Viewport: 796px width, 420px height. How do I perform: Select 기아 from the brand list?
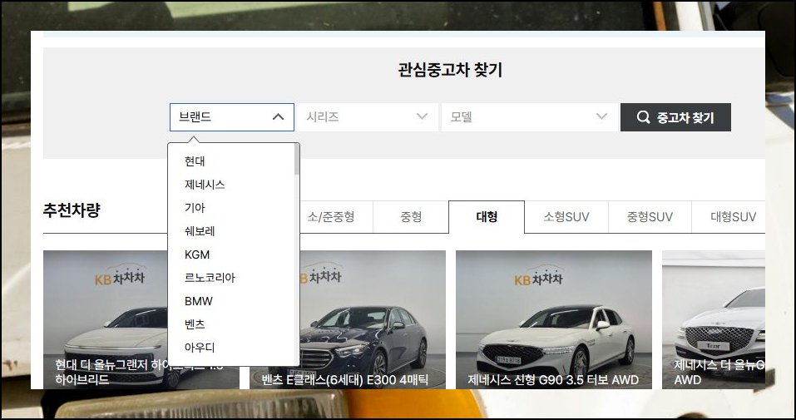pos(195,208)
